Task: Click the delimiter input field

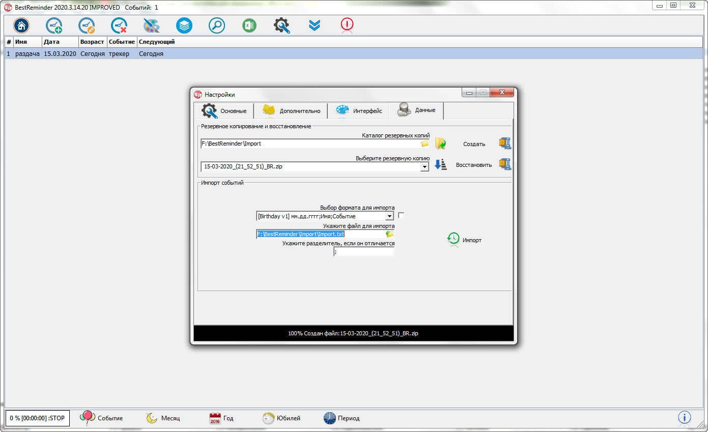Action: 364,251
